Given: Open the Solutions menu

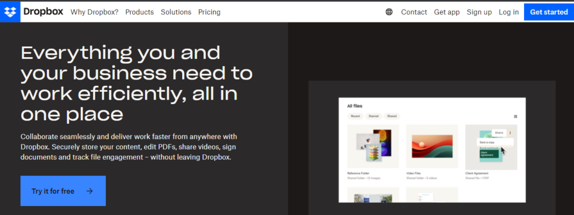Looking at the screenshot, I should 176,12.
